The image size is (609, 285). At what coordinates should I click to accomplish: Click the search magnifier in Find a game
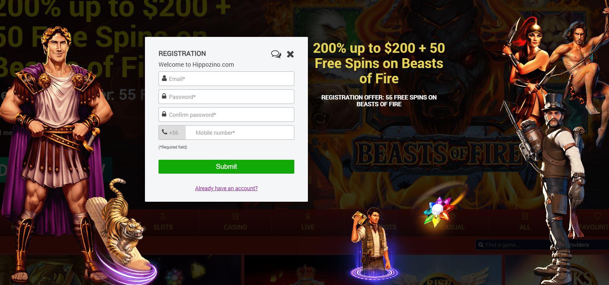[481, 245]
